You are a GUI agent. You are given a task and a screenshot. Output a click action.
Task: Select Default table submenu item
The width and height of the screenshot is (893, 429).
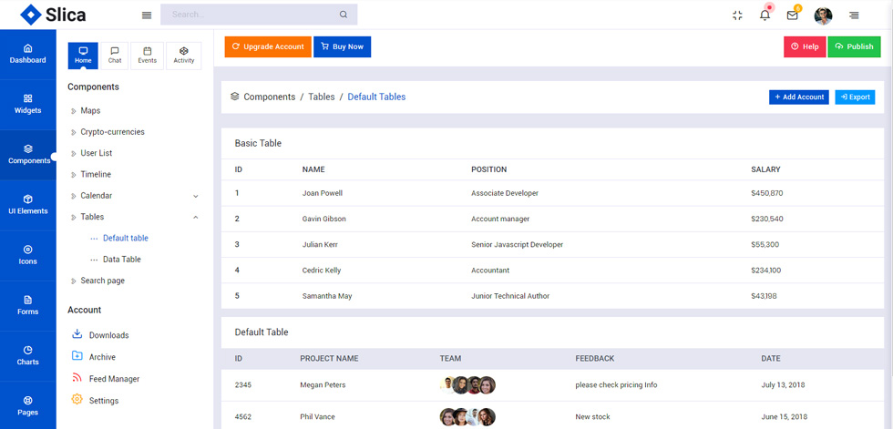click(x=126, y=238)
